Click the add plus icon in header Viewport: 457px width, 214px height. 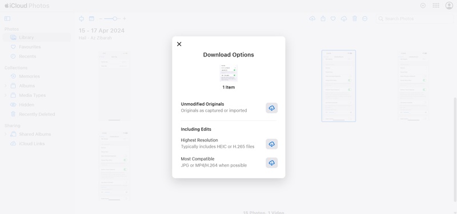[x=423, y=6]
